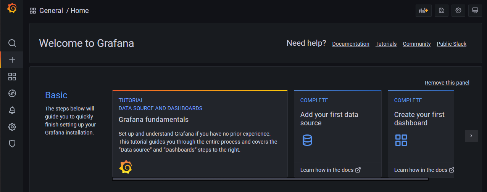Image resolution: width=487 pixels, height=192 pixels.
Task: Open the Search dashboards magnifier icon
Action: pos(12,43)
